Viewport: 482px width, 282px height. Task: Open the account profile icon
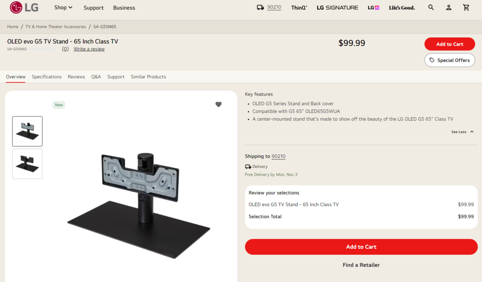[x=448, y=7]
